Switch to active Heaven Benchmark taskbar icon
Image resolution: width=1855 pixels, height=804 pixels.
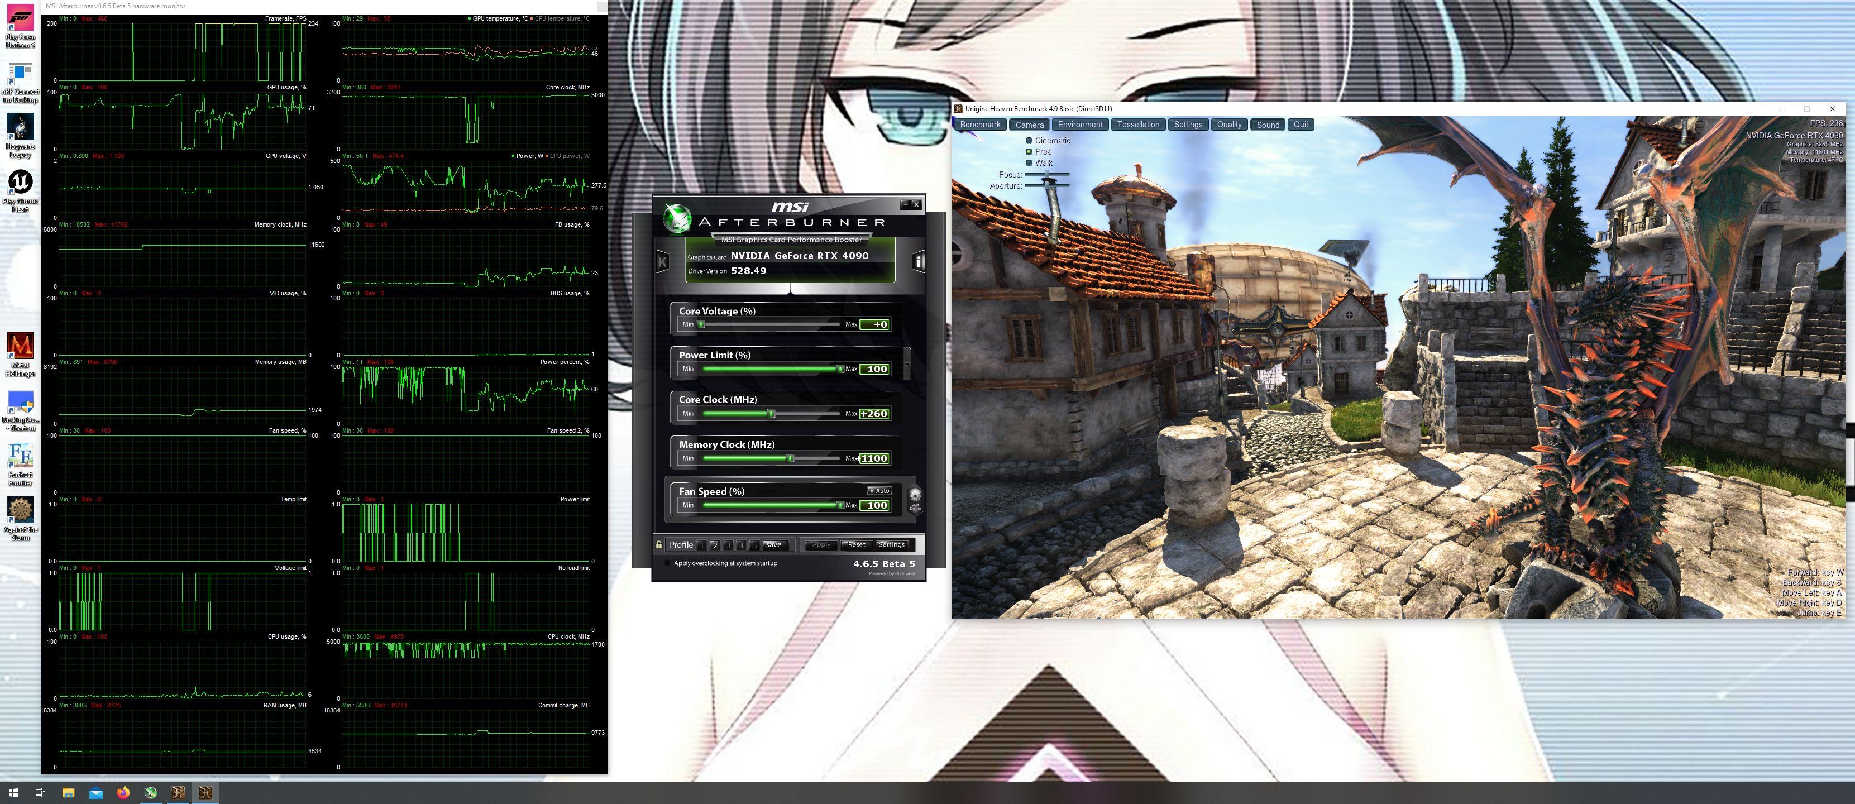coord(205,792)
